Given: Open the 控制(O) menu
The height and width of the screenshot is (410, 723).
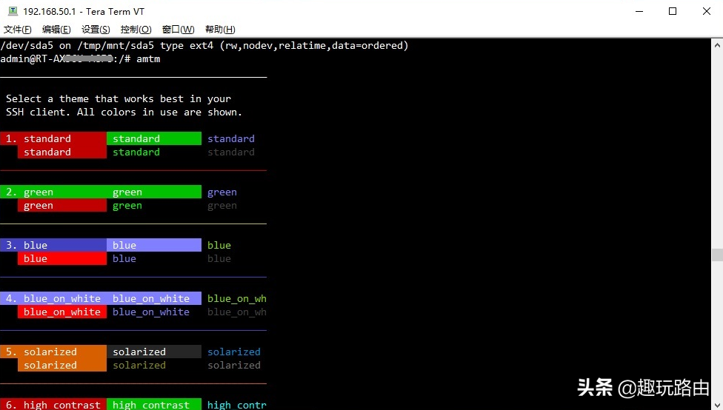Looking at the screenshot, I should 136,30.
